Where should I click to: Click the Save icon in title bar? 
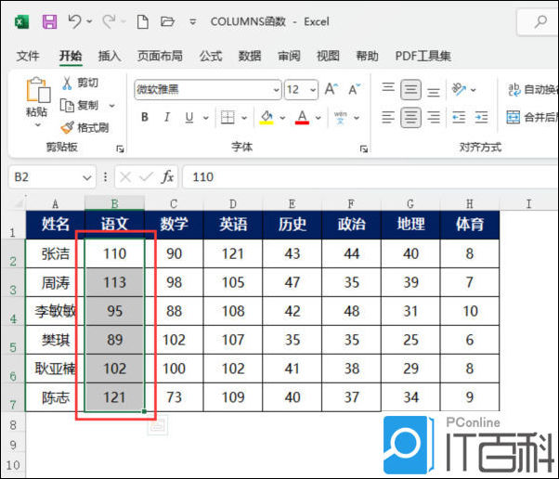[49, 20]
